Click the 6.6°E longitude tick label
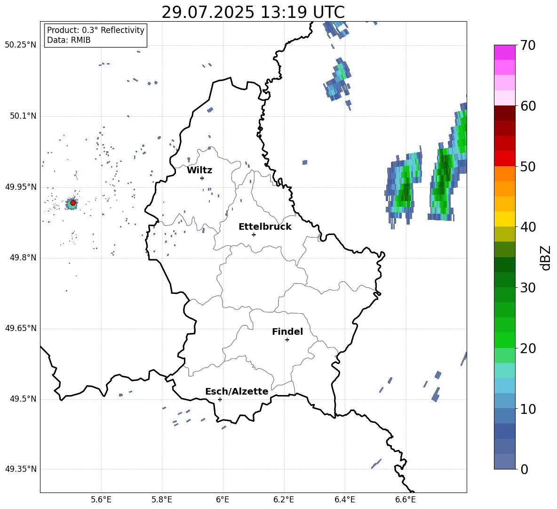 tap(406, 500)
